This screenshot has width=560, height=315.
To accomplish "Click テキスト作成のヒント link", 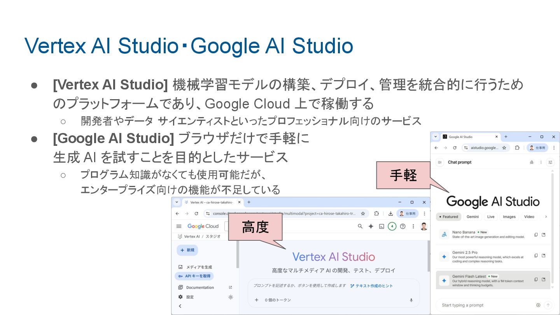I will (371, 286).
